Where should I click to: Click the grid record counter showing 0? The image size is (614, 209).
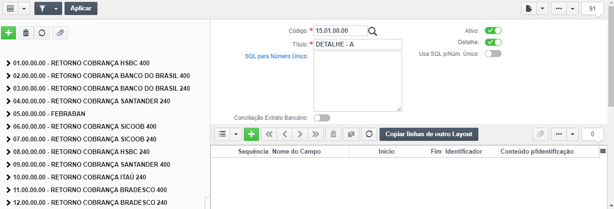point(592,134)
